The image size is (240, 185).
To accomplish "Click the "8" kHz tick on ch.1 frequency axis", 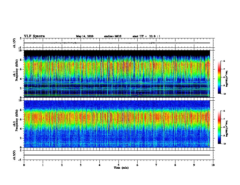I will (22, 60).
